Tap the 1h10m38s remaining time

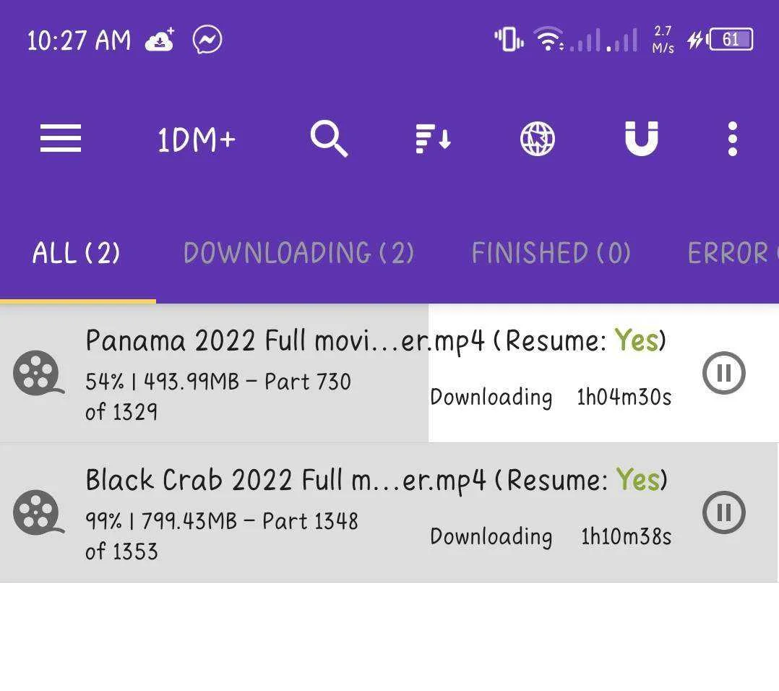(626, 536)
